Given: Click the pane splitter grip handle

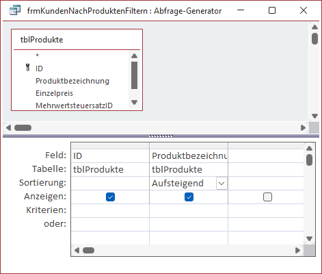Looking at the screenshot, I should (x=161, y=136).
